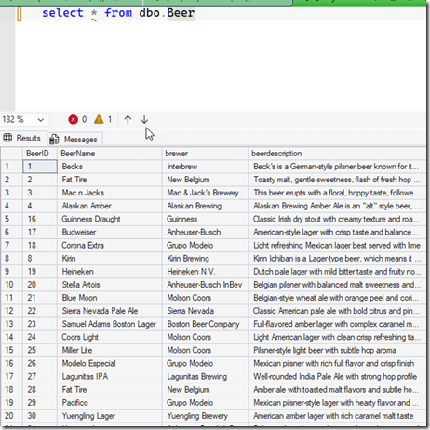The height and width of the screenshot is (430, 430).
Task: Click the Guinness Draught cell
Action: pyautogui.click(x=110, y=219)
